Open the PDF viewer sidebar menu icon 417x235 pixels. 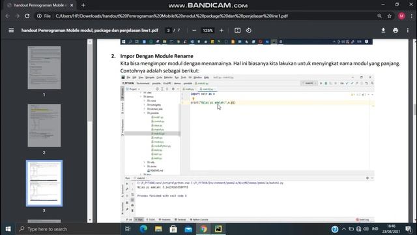click(x=11, y=31)
